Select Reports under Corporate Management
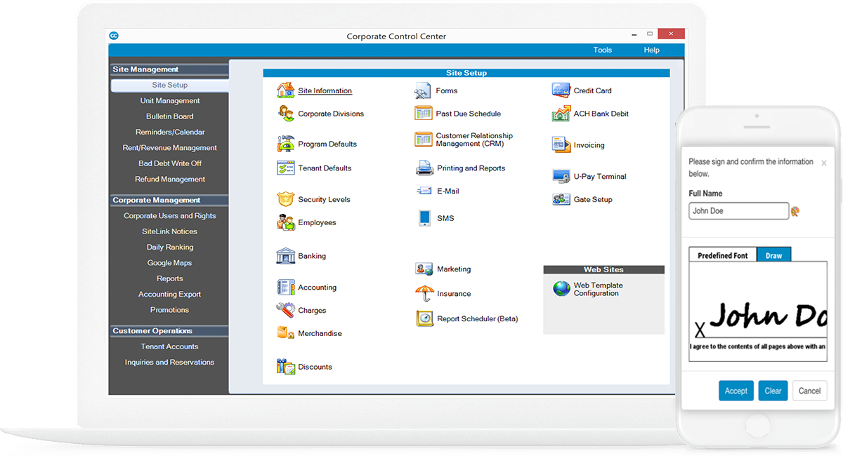This screenshot has height=458, width=843. click(x=170, y=278)
